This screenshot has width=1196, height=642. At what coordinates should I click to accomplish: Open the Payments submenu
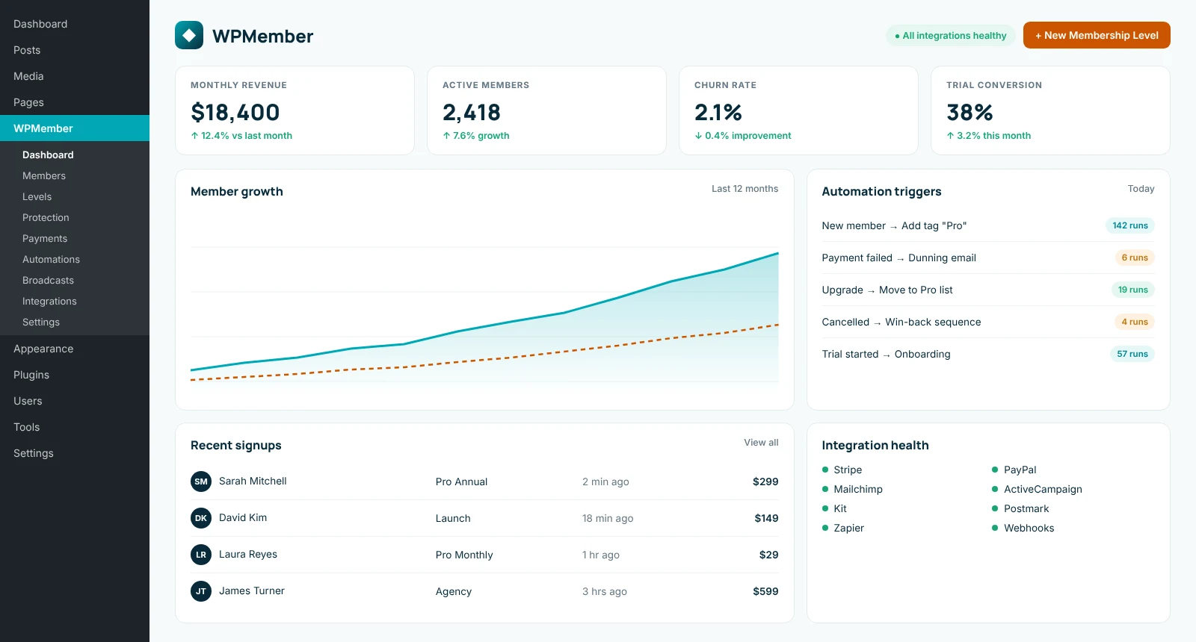[x=75, y=238]
